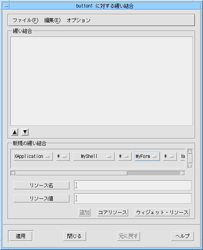203x250 pixels.
Task: Click the ヘルプ button
Action: tap(182, 236)
